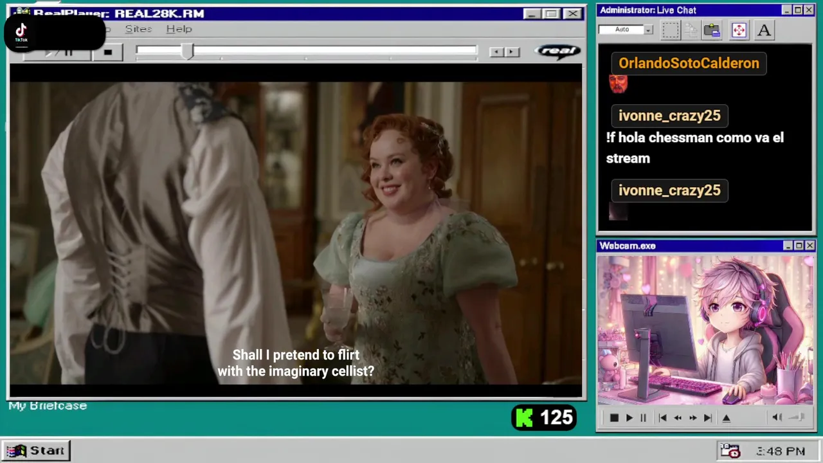Click the RealPlayer right arrow button
Image resolution: width=823 pixels, height=463 pixels.
(x=512, y=52)
